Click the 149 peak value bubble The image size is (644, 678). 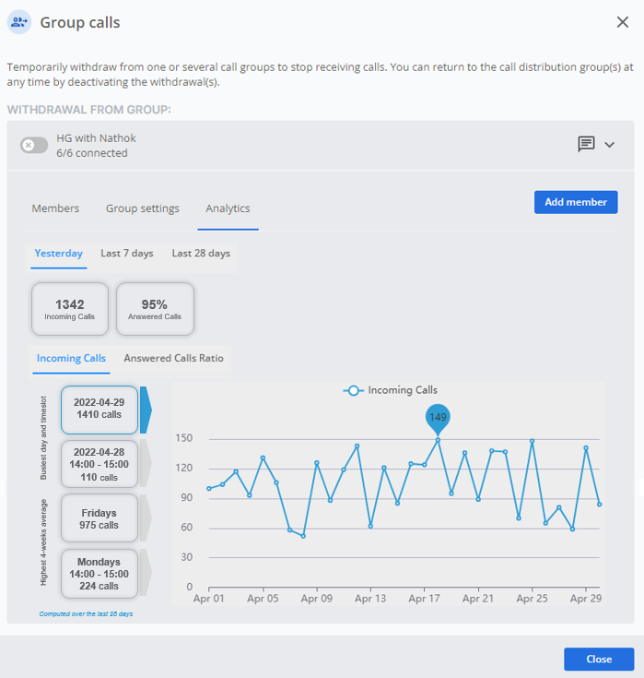tap(438, 419)
